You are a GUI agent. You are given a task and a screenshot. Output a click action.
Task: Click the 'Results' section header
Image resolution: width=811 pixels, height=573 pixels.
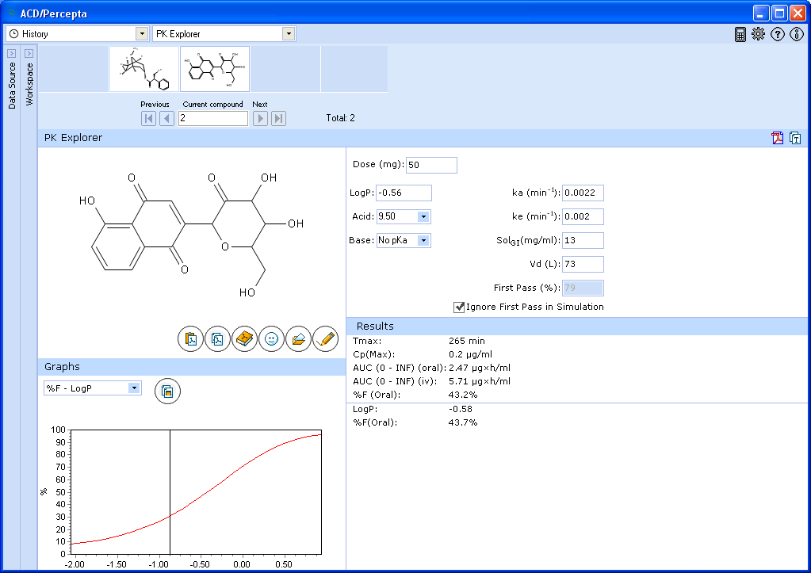coord(375,327)
